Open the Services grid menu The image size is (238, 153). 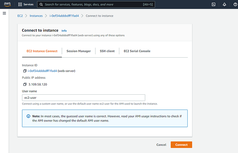click(x=20, y=4)
